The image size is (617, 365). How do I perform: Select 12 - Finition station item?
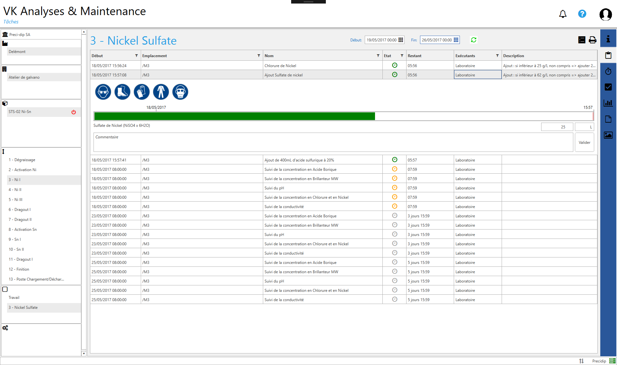[x=19, y=269]
